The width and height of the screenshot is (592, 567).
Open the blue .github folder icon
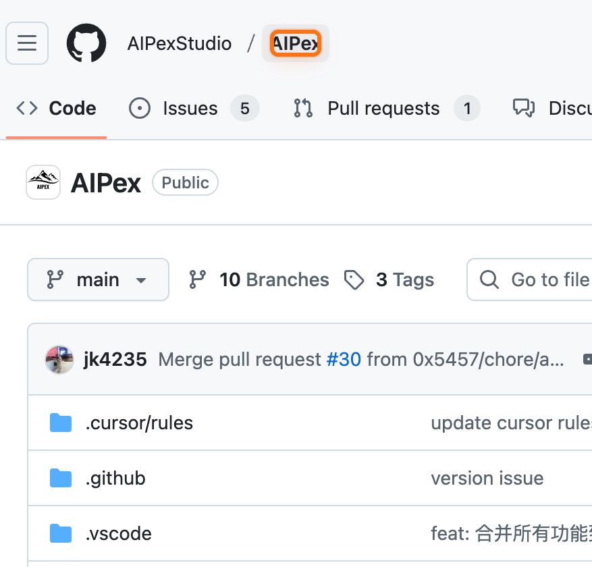(x=61, y=478)
